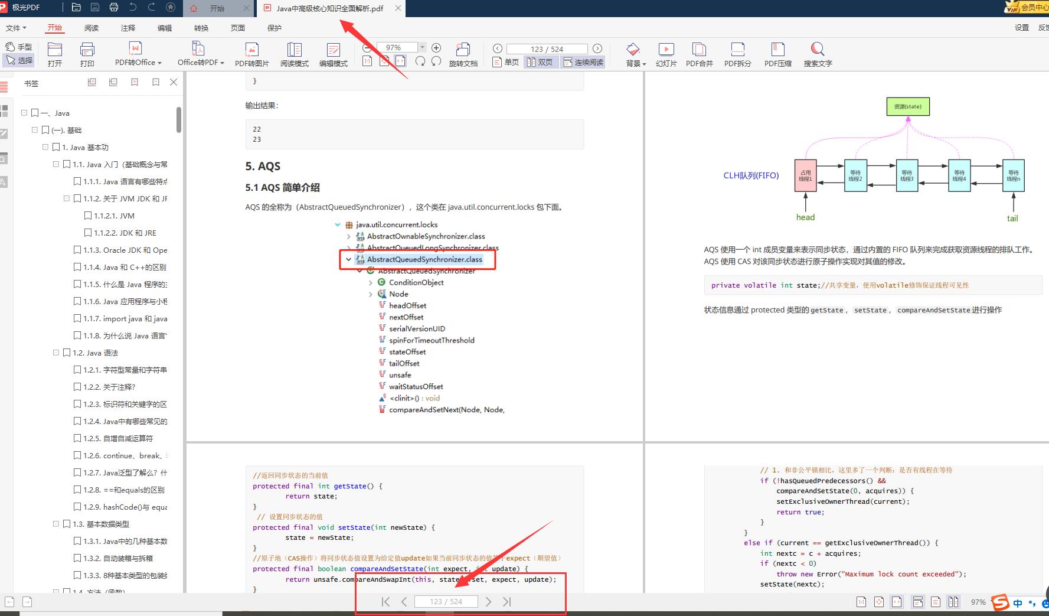
Task: Collapse the 一、Java bookmark node
Action: [x=24, y=113]
